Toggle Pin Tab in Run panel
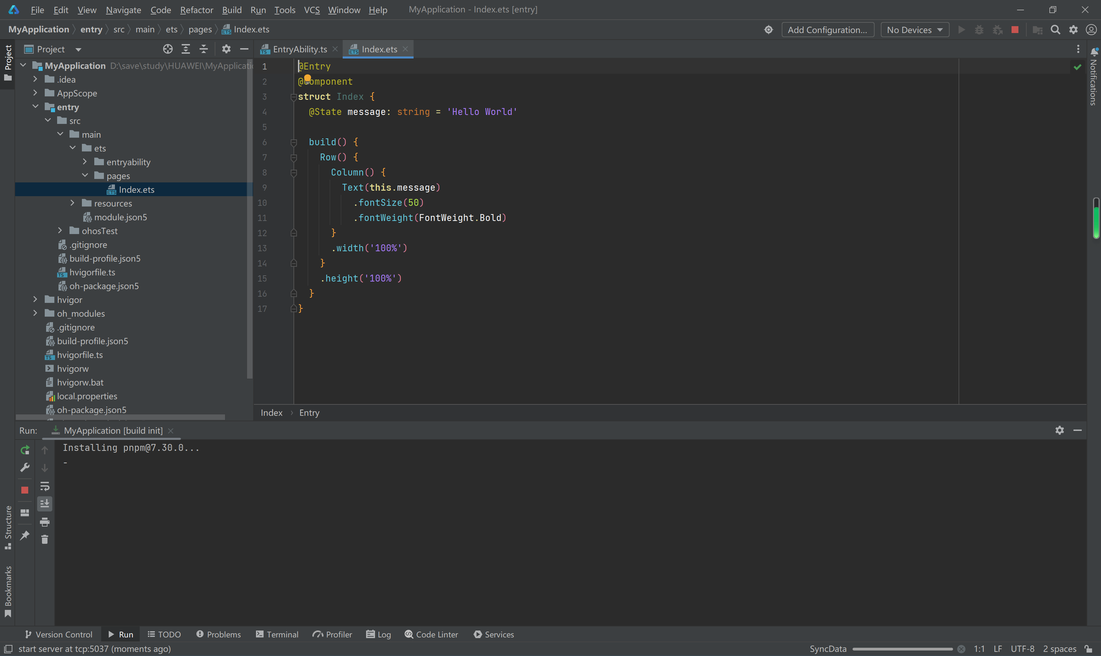This screenshot has height=656, width=1101. tap(25, 535)
